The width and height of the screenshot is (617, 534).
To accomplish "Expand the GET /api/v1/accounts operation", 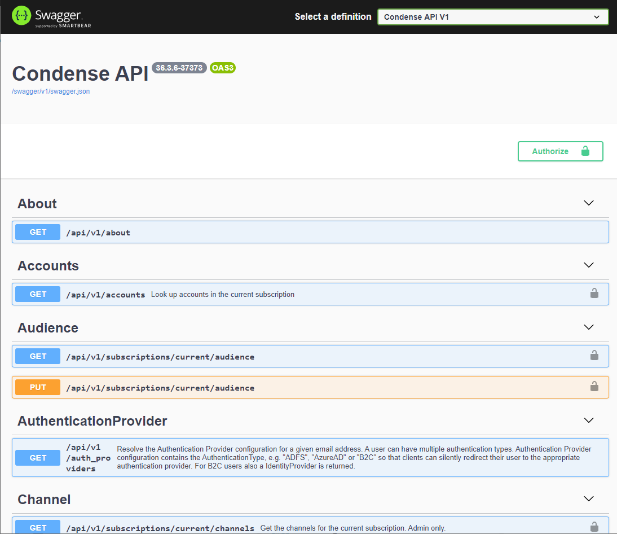I will click(310, 294).
